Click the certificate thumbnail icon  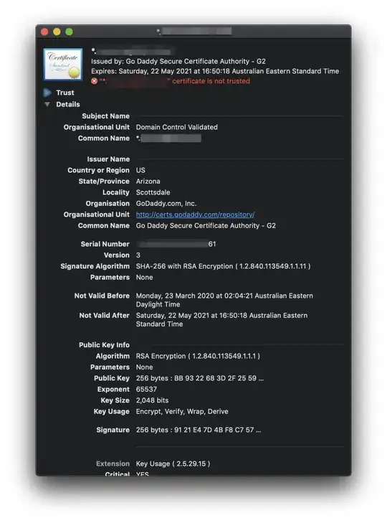[x=62, y=65]
